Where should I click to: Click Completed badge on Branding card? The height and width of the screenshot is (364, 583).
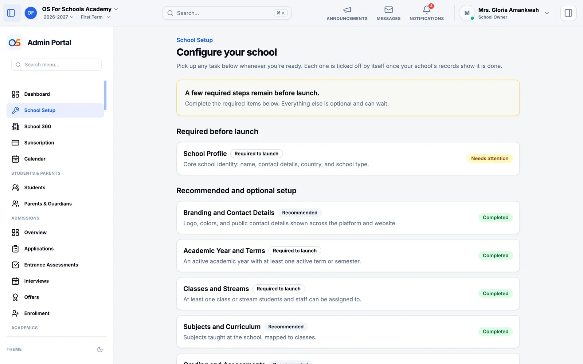point(496,218)
